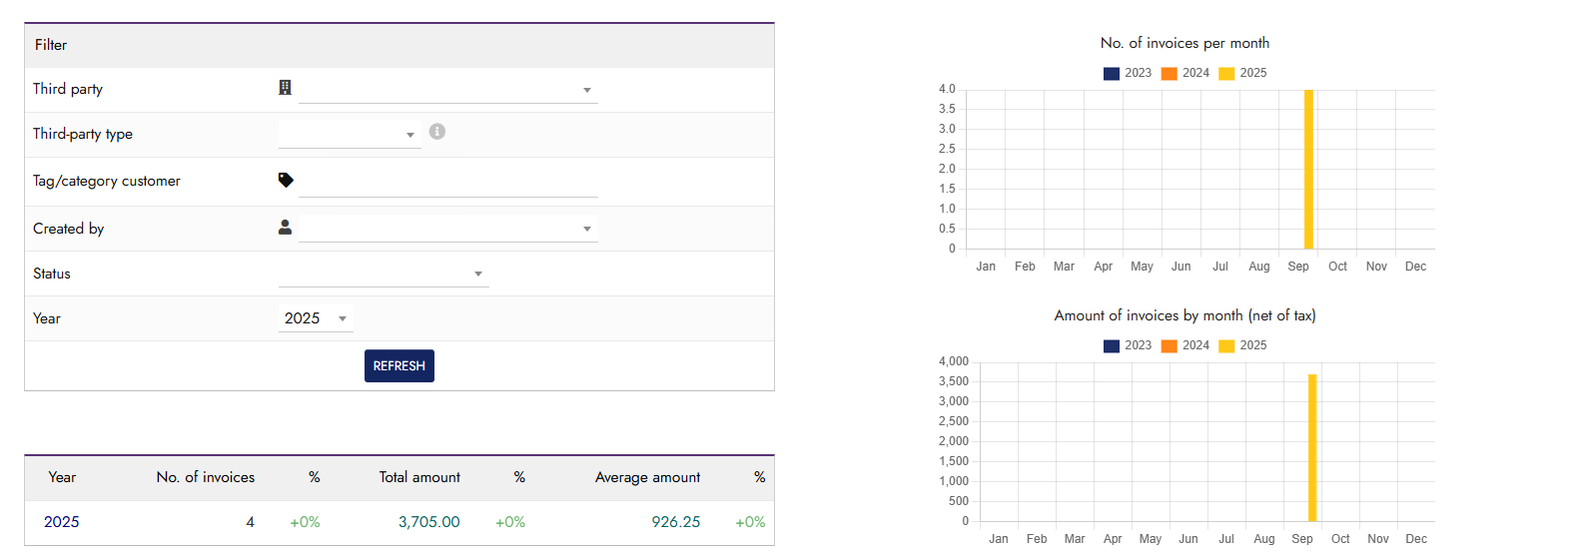Screen dimensions: 1580x558
Task: Open the Status dropdown
Action: pos(384,274)
